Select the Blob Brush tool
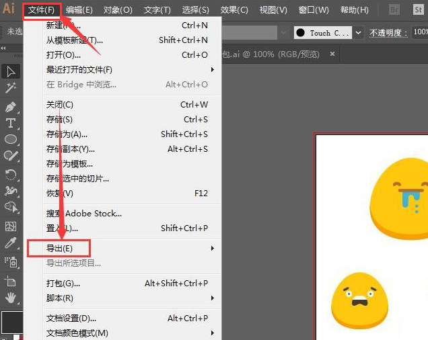Viewport: 428px width, 340px height. (11, 156)
